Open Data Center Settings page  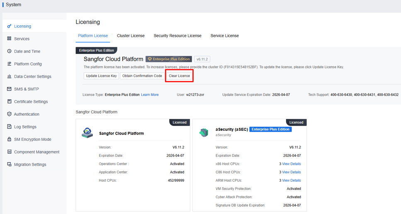34,76
